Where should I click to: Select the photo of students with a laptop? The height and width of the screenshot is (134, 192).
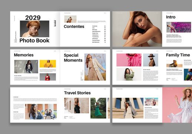tap(41, 112)
